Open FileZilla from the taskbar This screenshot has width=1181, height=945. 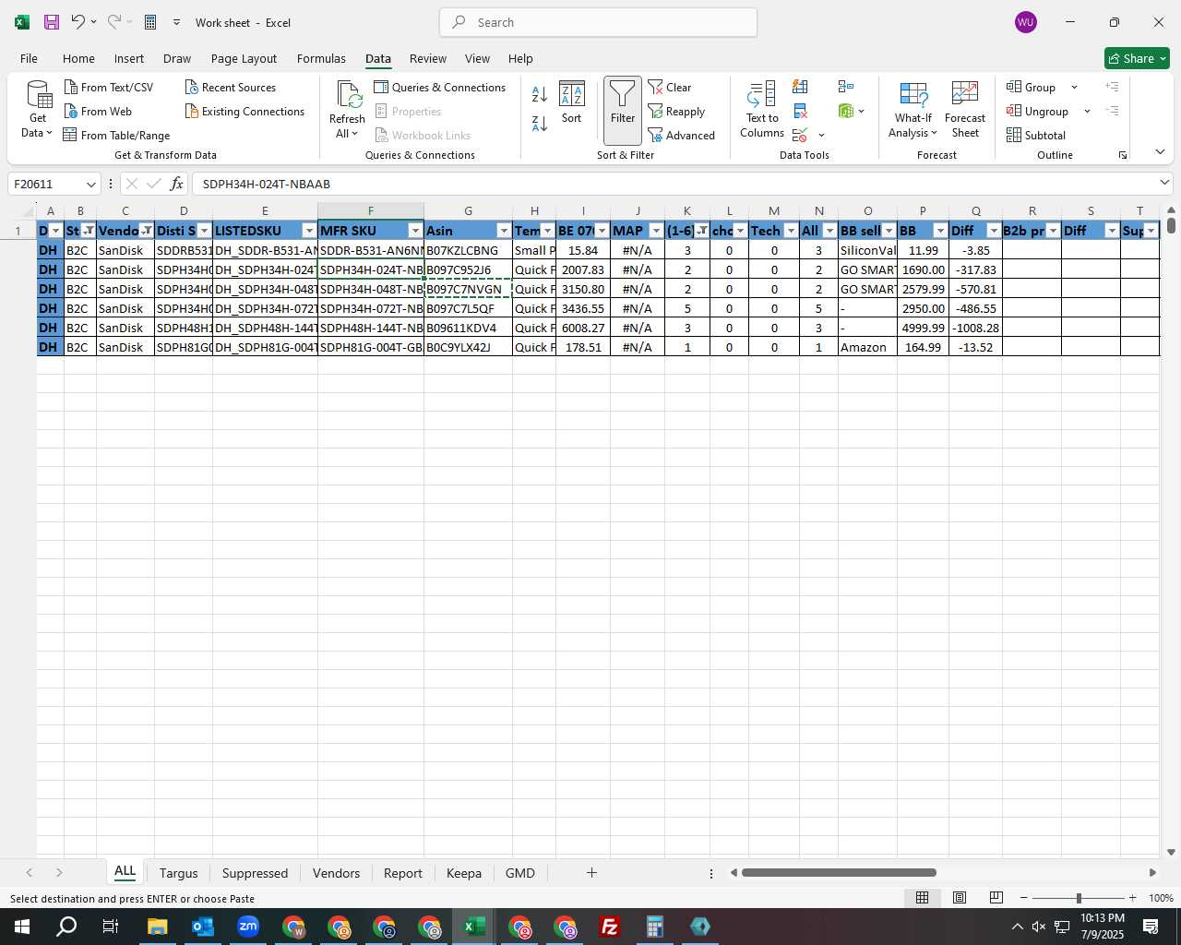[610, 927]
